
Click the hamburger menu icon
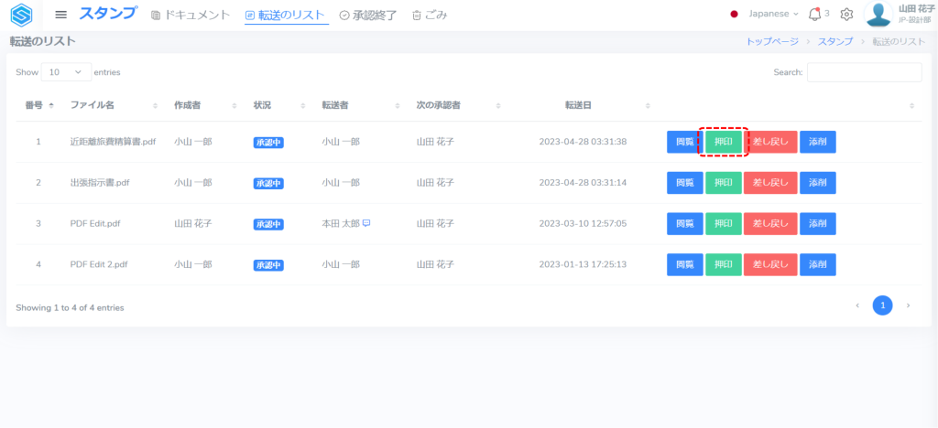click(x=61, y=15)
